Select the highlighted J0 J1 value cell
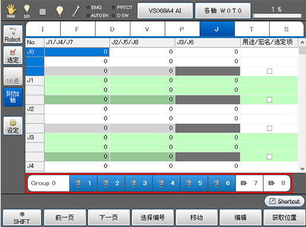This screenshot has width=306, height=227. (76, 52)
